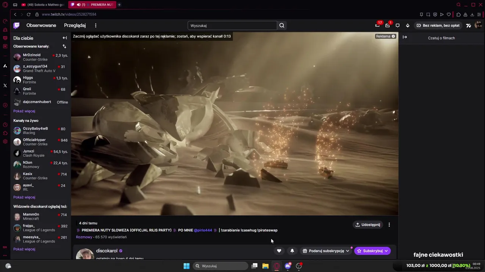485x272 pixels.
Task: Open OzzyBaby4wB iRacing channel
Action: pyautogui.click(x=41, y=131)
